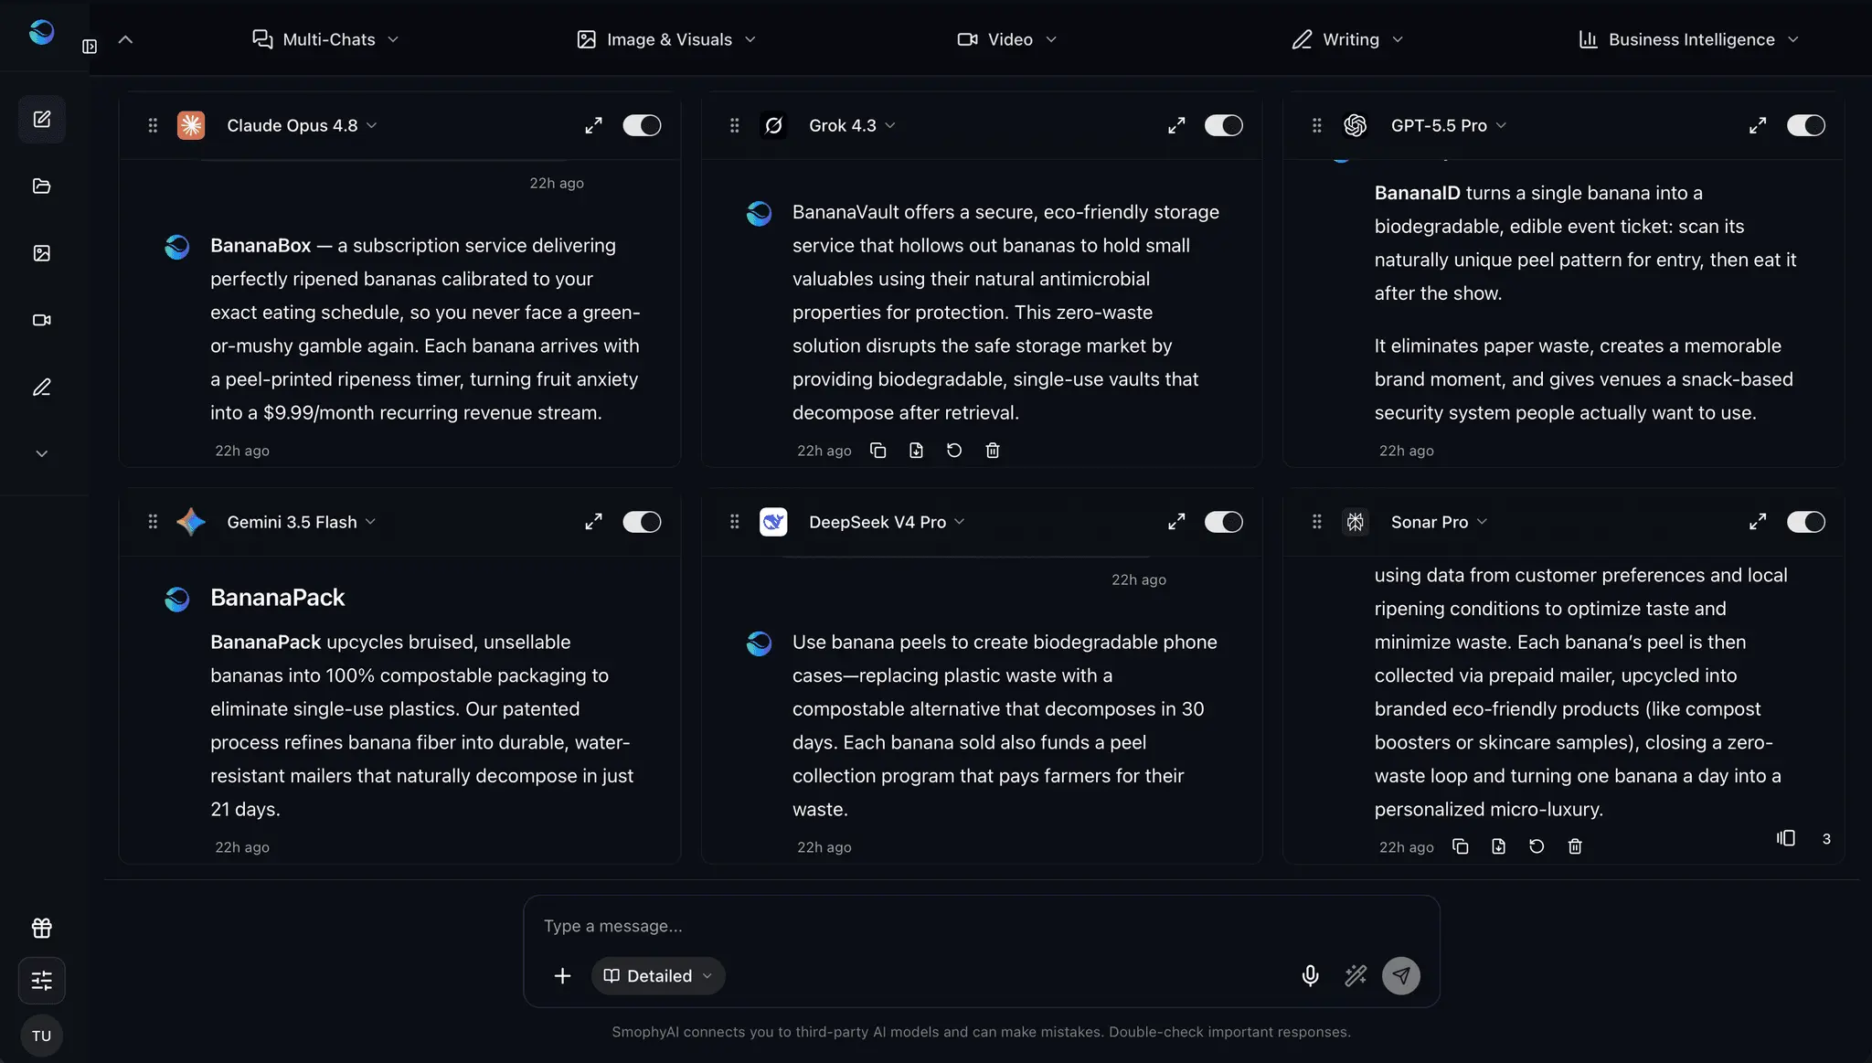Send the message with the paper plane button
The width and height of the screenshot is (1872, 1063).
[1401, 976]
